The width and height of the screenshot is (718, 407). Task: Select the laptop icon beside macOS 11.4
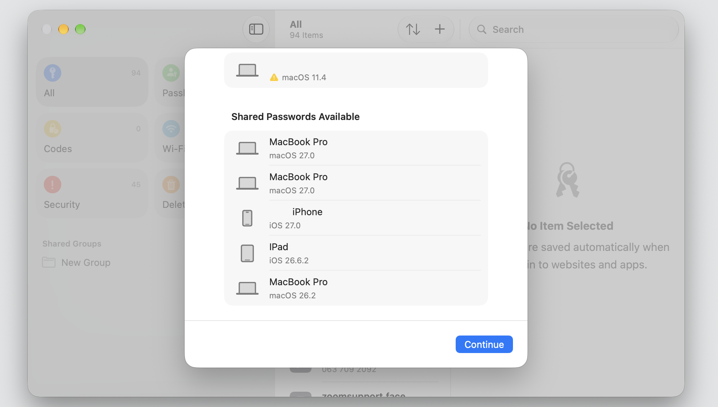click(247, 70)
